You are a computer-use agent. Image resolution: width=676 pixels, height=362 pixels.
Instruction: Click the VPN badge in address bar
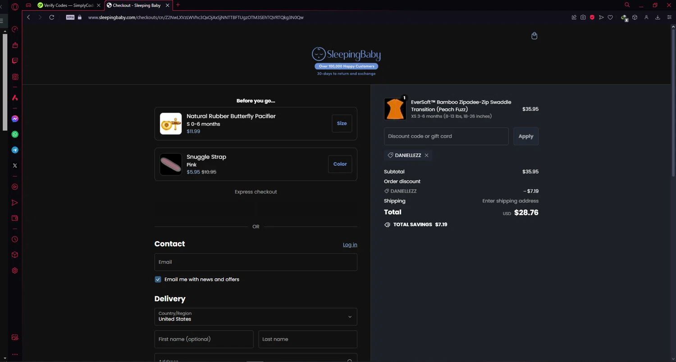click(70, 18)
